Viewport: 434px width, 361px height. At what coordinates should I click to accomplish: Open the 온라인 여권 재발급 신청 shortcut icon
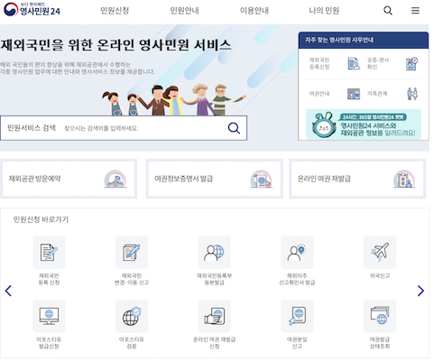[215, 316]
